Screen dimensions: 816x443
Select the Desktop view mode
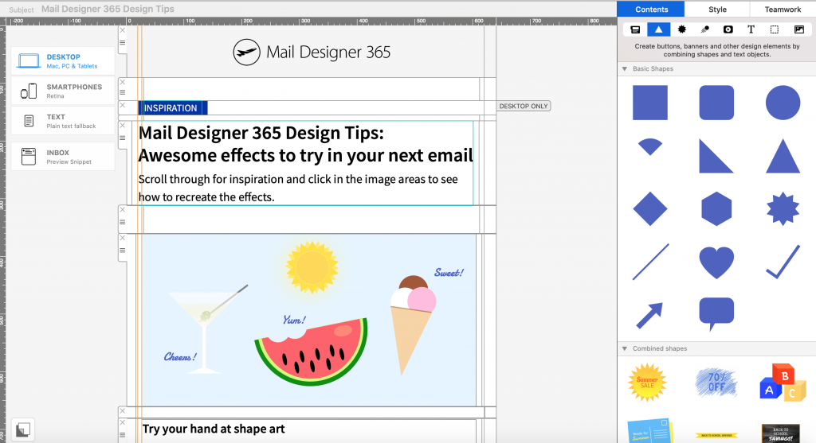[63, 60]
